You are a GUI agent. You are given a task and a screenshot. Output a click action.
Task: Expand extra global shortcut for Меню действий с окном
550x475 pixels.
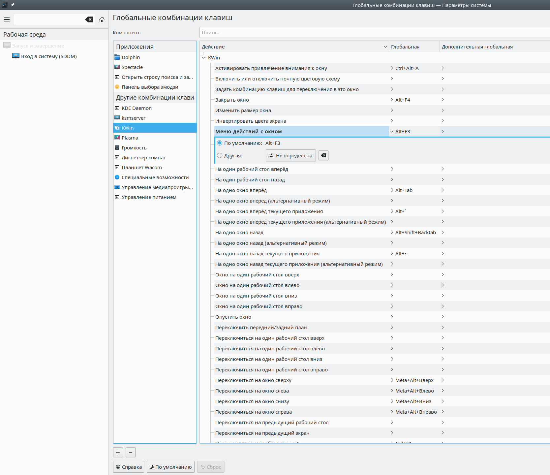(443, 131)
